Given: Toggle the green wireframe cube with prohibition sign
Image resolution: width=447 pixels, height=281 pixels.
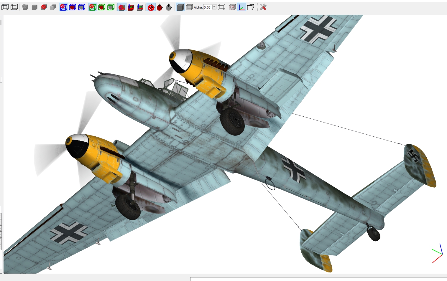Looking at the screenshot, I should tap(93, 7).
